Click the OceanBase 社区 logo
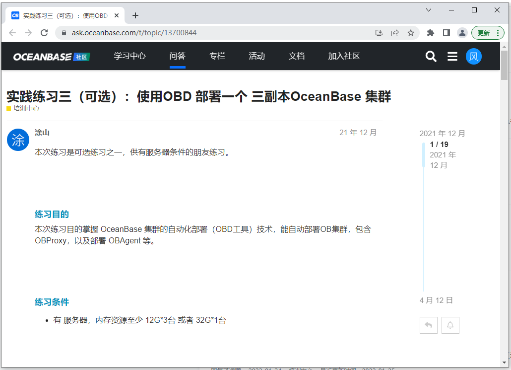This screenshot has height=370, width=511. 52,57
